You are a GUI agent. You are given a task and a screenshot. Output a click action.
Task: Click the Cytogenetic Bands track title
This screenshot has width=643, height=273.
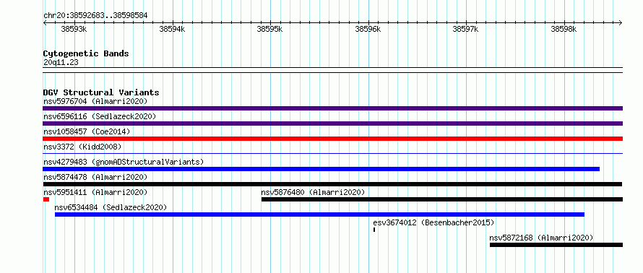[86, 53]
